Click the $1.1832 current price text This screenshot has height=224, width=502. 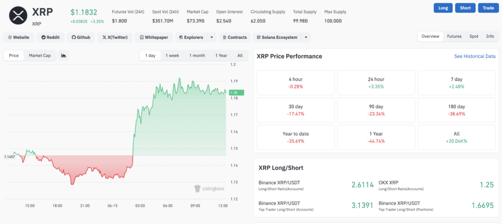(84, 12)
